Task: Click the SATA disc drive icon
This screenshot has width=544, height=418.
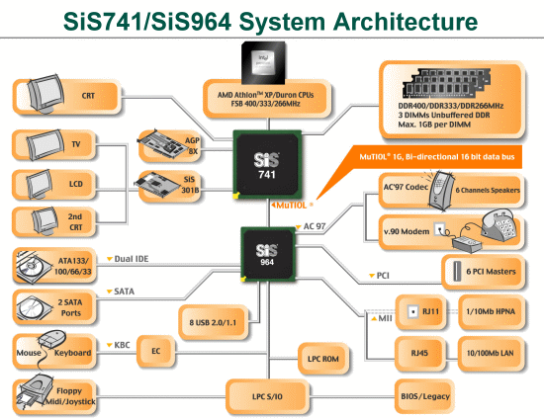Action: (34, 306)
